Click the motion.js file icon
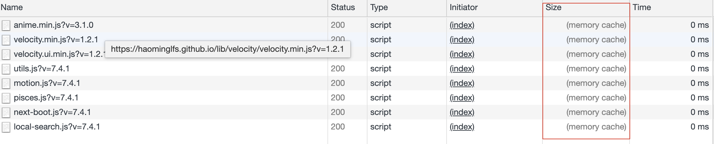The height and width of the screenshot is (144, 714). click(x=6, y=83)
